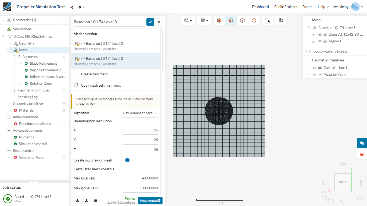Screen dimensions: 367x206
Task: Confirm mesh settings with checkmark button
Action: 150,22
